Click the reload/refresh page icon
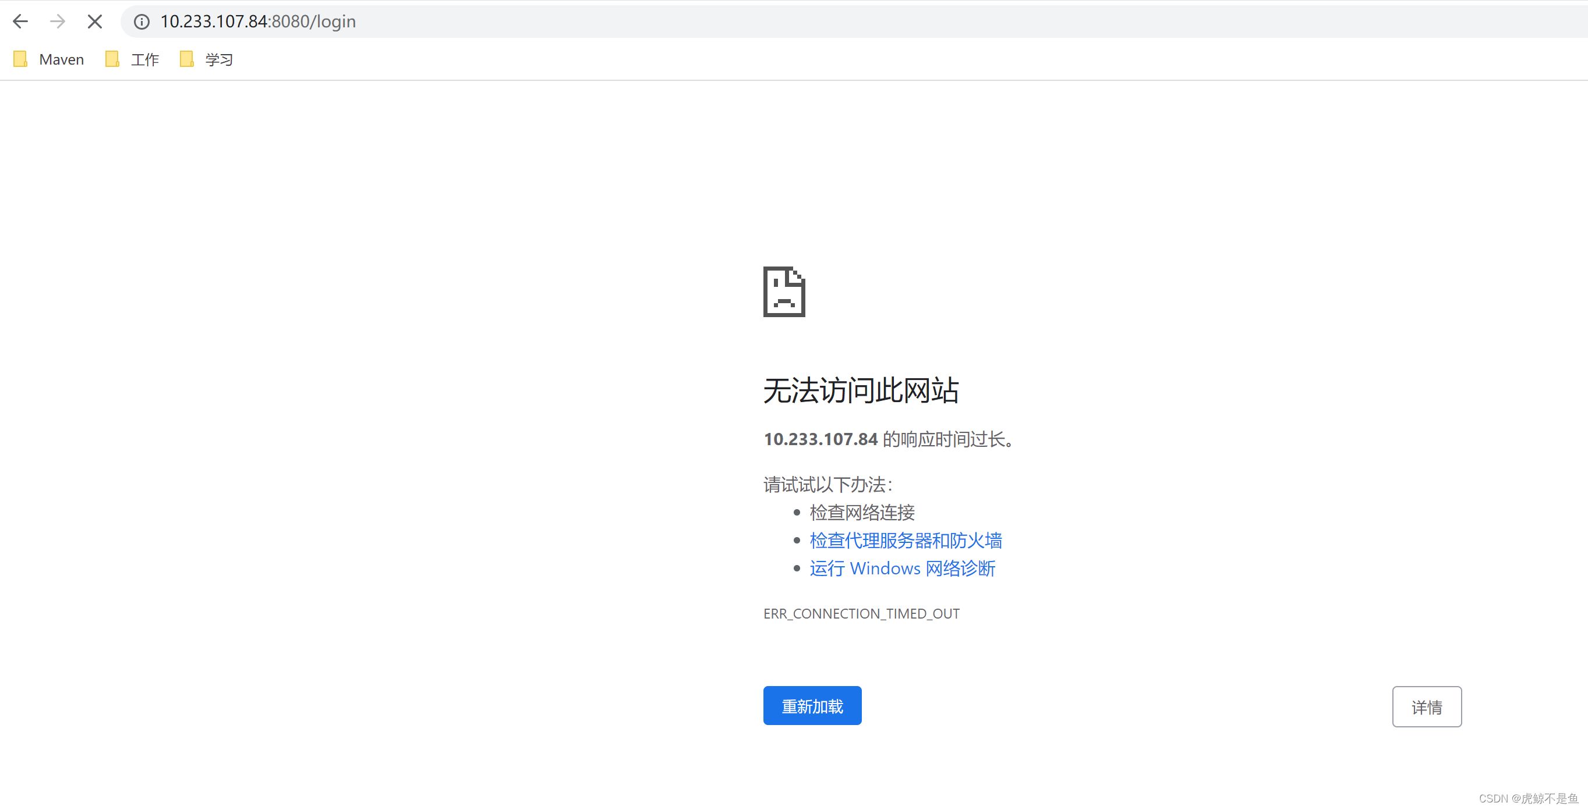 94,21
